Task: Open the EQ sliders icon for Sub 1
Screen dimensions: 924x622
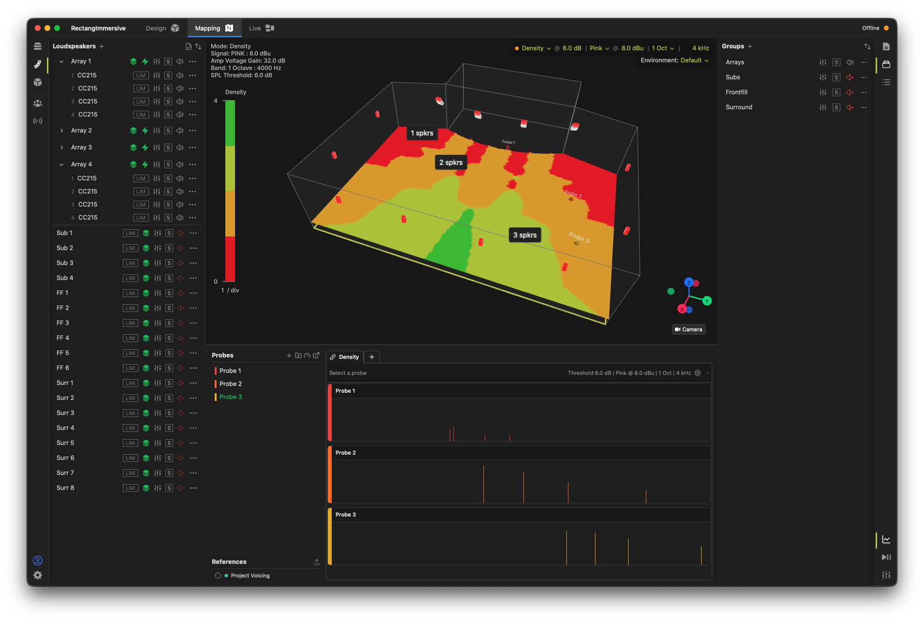Action: [158, 233]
